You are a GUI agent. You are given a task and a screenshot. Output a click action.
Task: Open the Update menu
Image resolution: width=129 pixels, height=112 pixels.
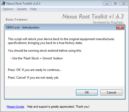click(x=22, y=9)
